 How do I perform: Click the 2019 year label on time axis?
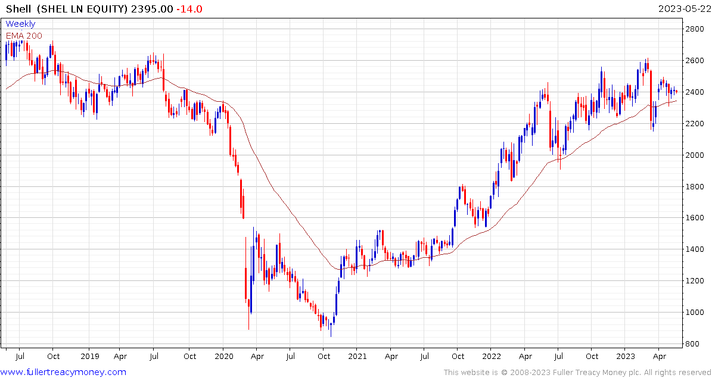pyautogui.click(x=89, y=357)
